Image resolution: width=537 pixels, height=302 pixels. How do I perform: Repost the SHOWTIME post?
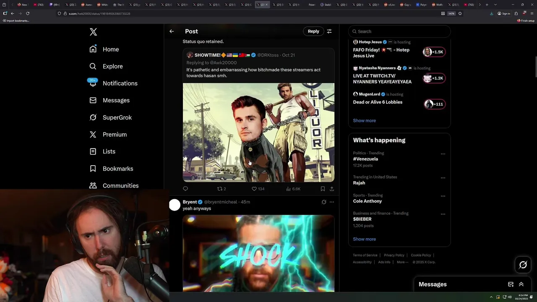(x=221, y=189)
